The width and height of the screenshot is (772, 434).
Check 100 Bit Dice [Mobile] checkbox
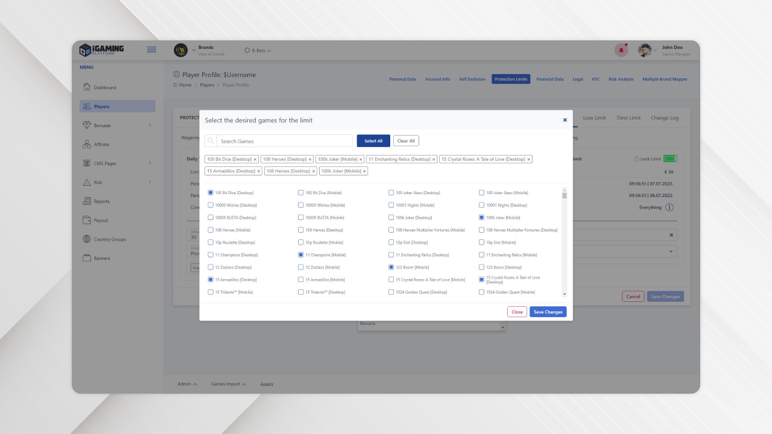coord(301,193)
